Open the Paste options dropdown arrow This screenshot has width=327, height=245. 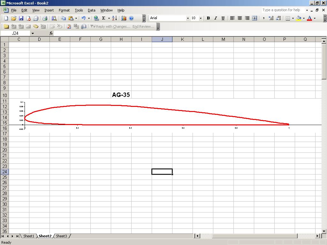(76, 18)
